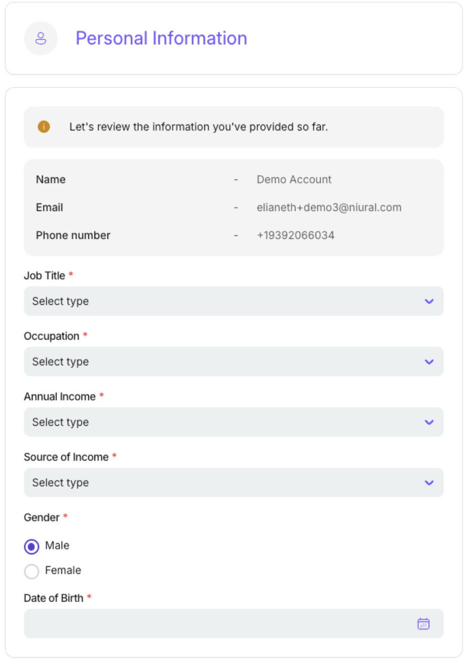Click the Source of Income chevron arrow
The image size is (468, 662).
(429, 483)
